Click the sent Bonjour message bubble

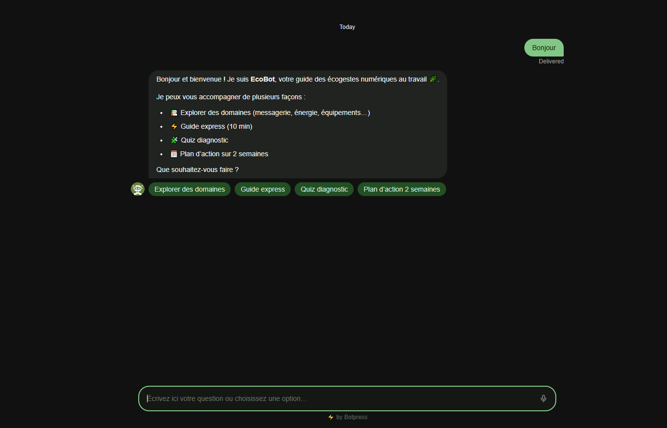point(544,48)
